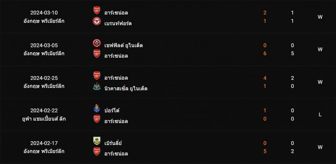Click Arsenal's score 6 against Sheffield
Viewport: 336px width, 164px height.
coord(265,54)
